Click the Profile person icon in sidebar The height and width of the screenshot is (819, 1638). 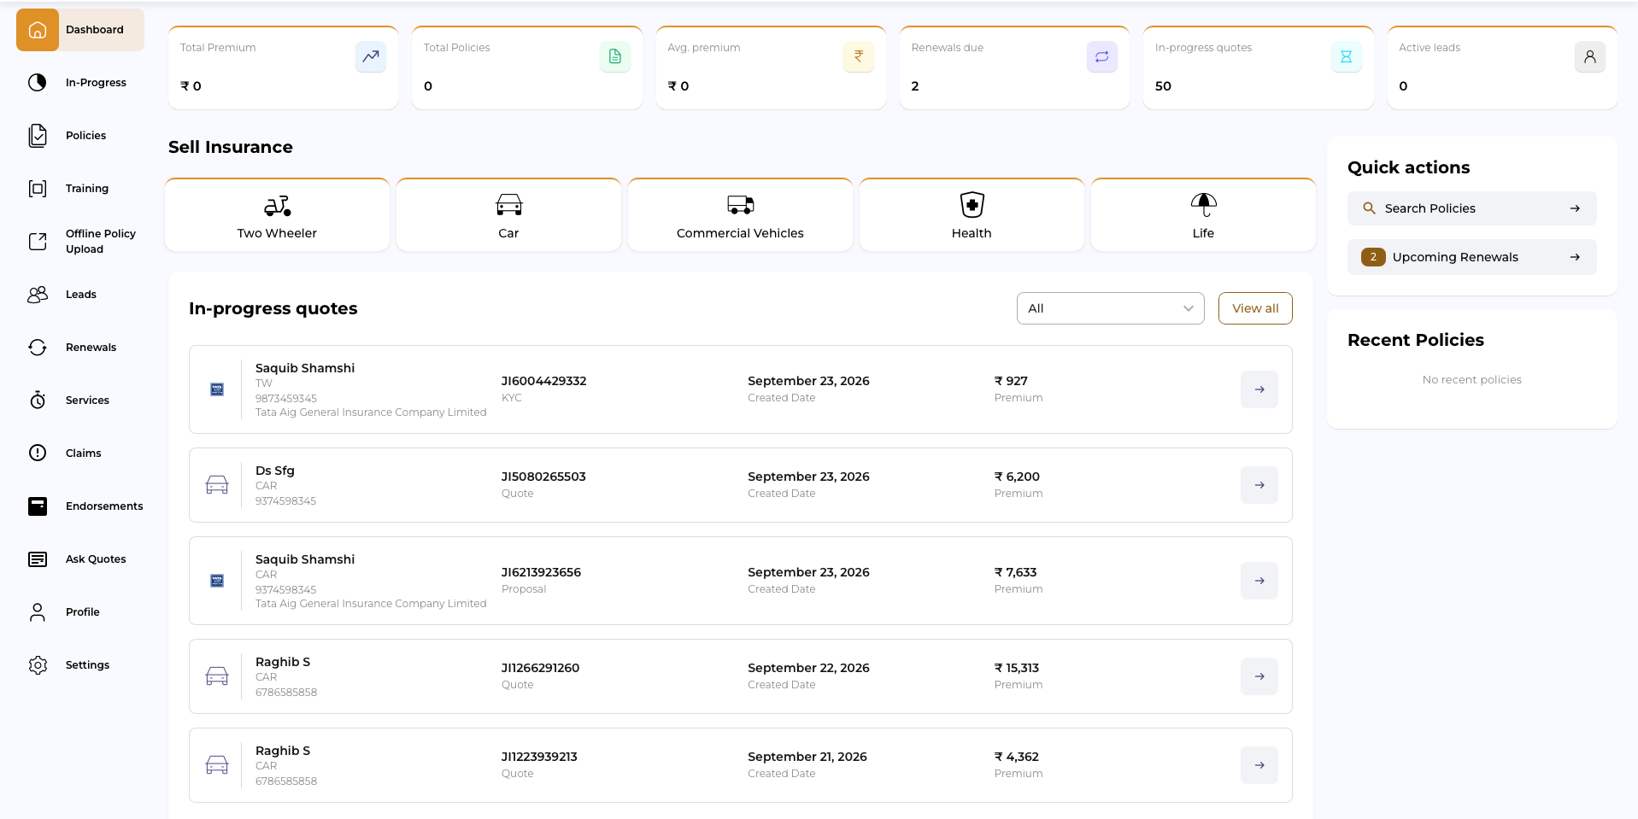(x=38, y=612)
